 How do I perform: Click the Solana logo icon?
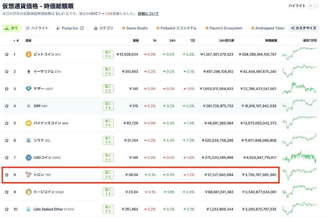pyautogui.click(x=28, y=141)
